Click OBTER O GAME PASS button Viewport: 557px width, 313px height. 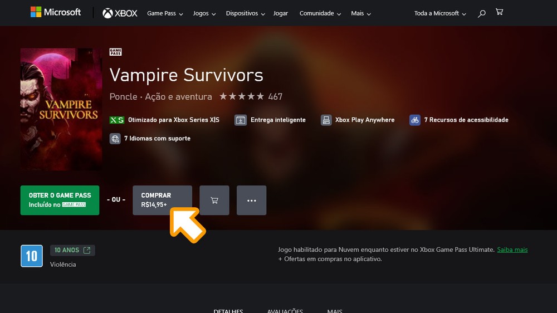[x=60, y=200]
